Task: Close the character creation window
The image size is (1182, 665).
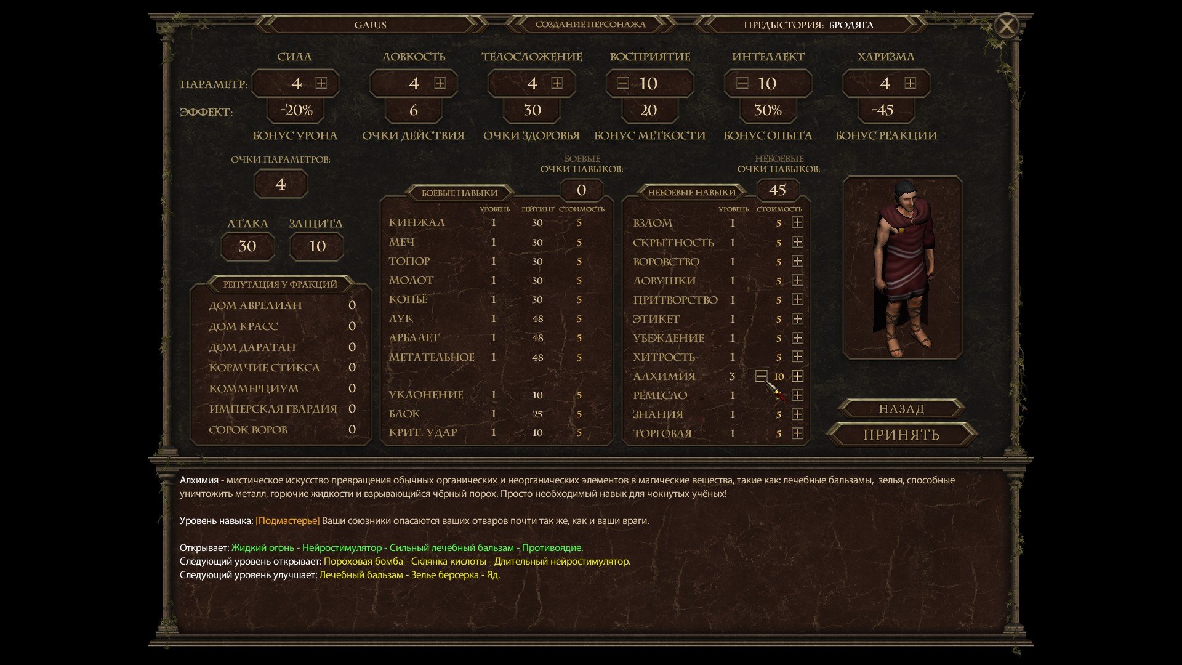Action: coord(1007,26)
